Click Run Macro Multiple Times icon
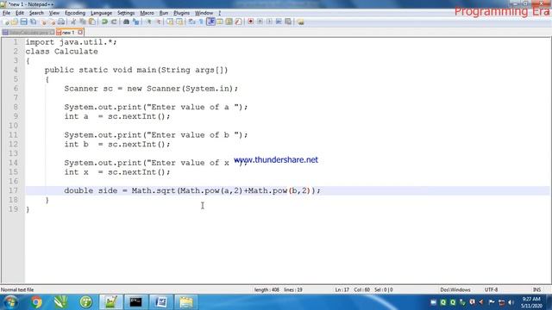Viewport: 552px width, 310px height. tap(279, 22)
